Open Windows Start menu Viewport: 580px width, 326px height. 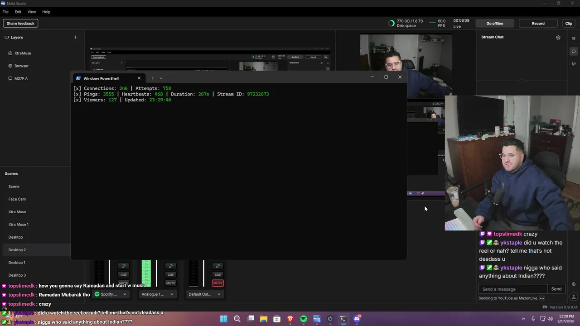[x=224, y=319]
